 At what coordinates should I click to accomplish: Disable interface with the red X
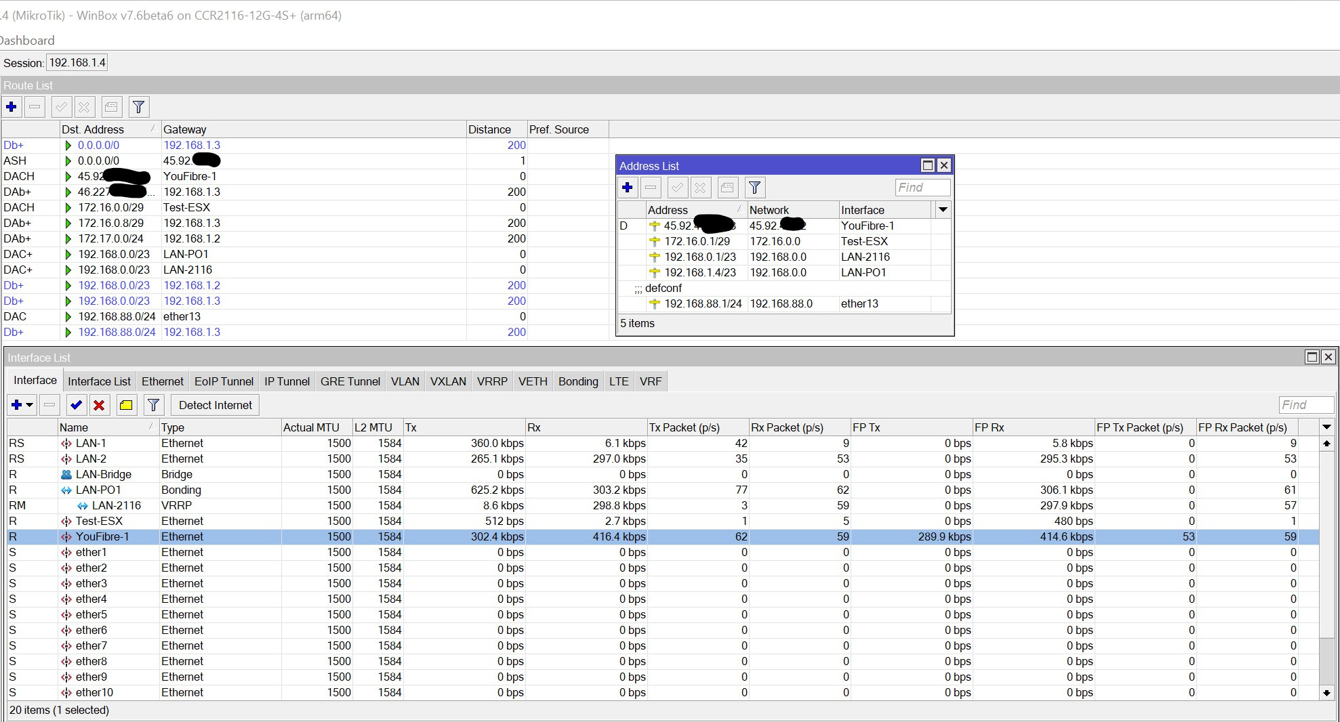[x=99, y=405]
